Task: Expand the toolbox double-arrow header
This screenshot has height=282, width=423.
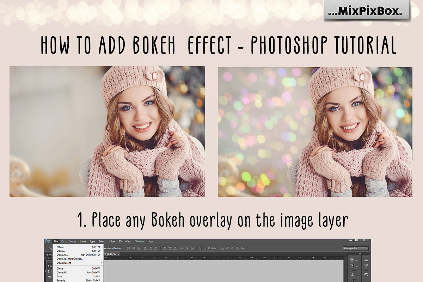Action: (x=49, y=258)
